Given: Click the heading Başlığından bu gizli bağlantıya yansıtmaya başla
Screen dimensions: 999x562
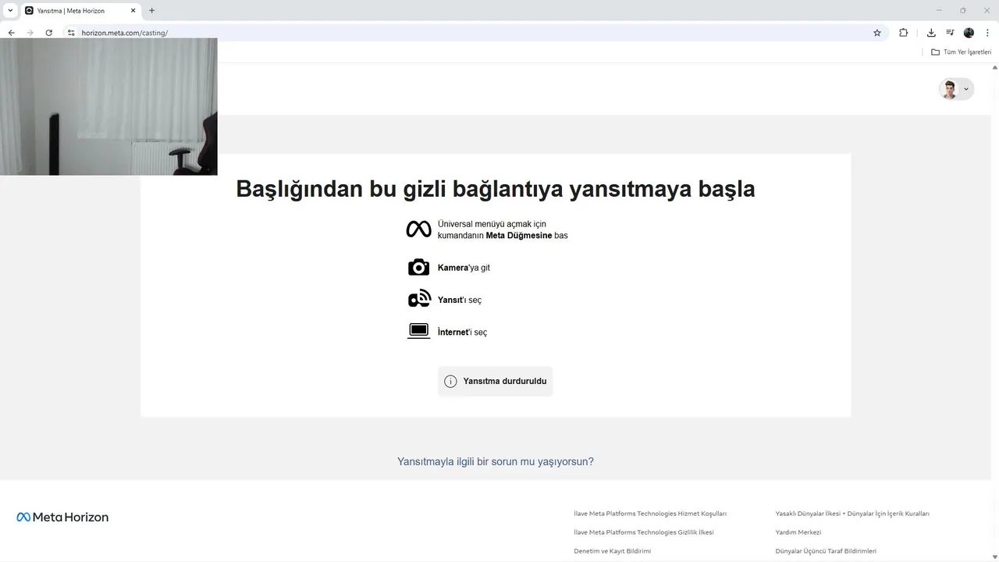Looking at the screenshot, I should 496,189.
